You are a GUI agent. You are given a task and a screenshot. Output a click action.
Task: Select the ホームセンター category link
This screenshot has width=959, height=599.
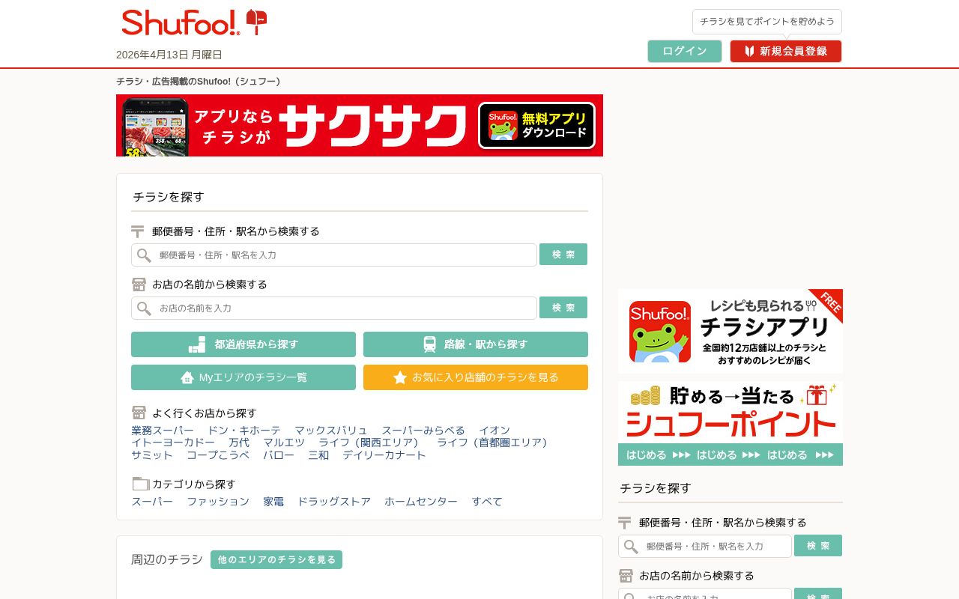(421, 502)
